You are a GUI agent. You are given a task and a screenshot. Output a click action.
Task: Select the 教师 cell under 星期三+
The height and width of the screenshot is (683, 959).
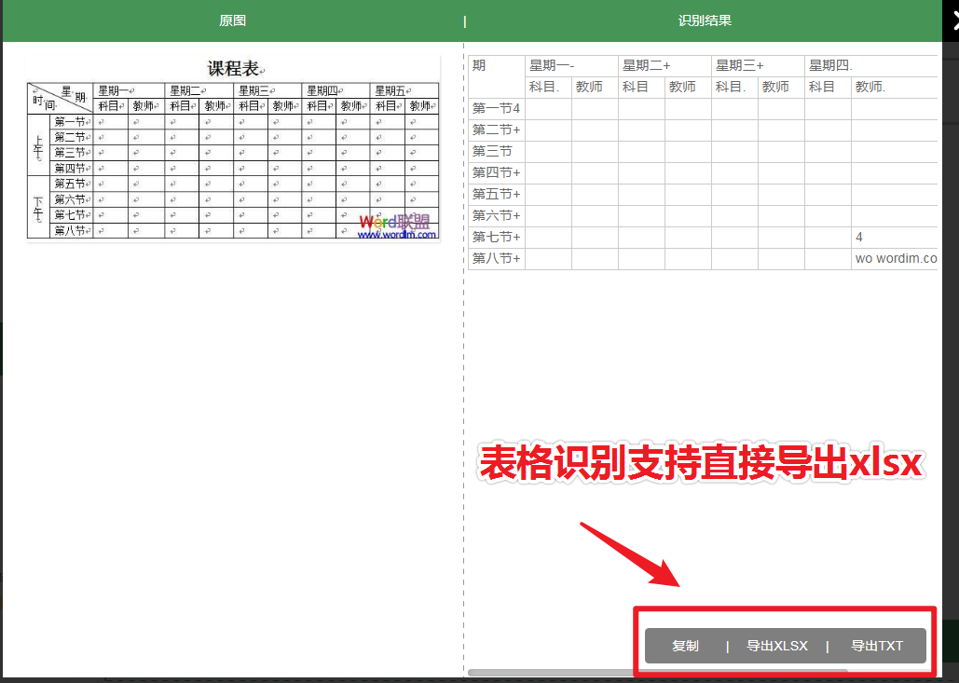tap(782, 88)
